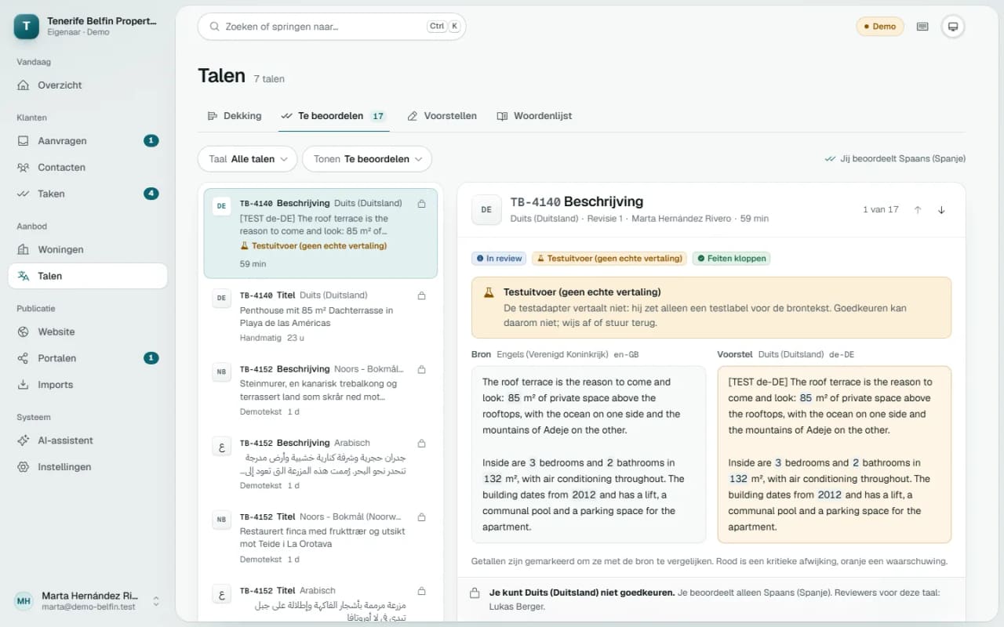This screenshot has height=627, width=1004.
Task: Switch to the Dekking tab
Action: click(234, 116)
